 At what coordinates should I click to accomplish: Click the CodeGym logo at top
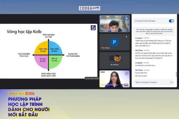click(x=89, y=8)
